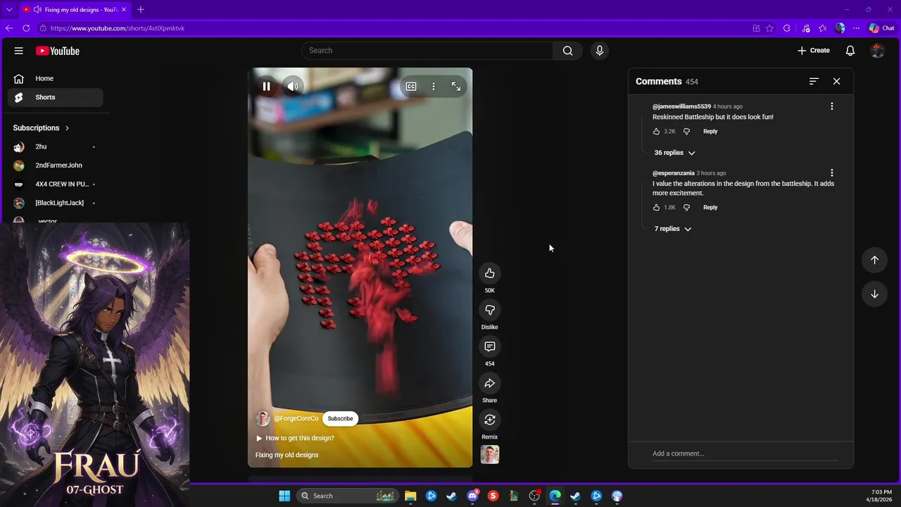Go back in the browser
Screen dimensions: 901x507
[9, 28]
